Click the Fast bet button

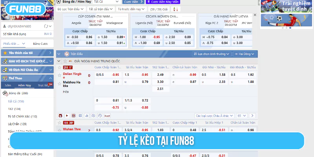coord(107,116)
